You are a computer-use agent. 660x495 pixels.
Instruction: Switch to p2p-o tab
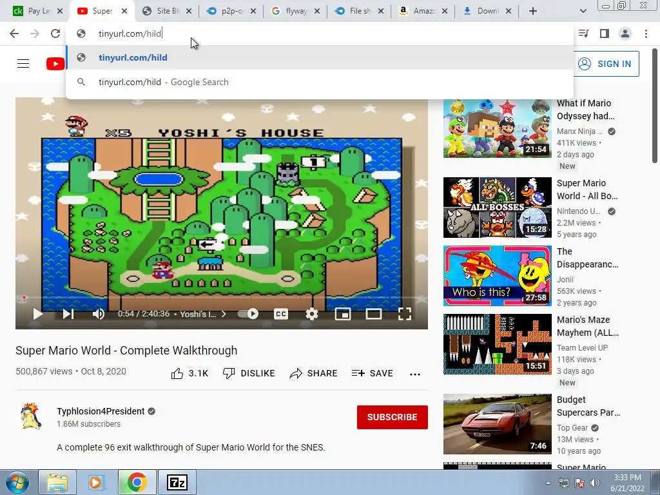(x=231, y=11)
